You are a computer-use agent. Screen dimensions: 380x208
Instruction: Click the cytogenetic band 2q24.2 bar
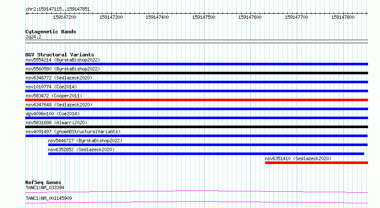pos(196,41)
